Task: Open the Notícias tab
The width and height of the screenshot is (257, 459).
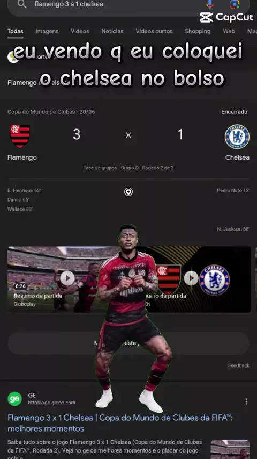Action: (x=112, y=31)
